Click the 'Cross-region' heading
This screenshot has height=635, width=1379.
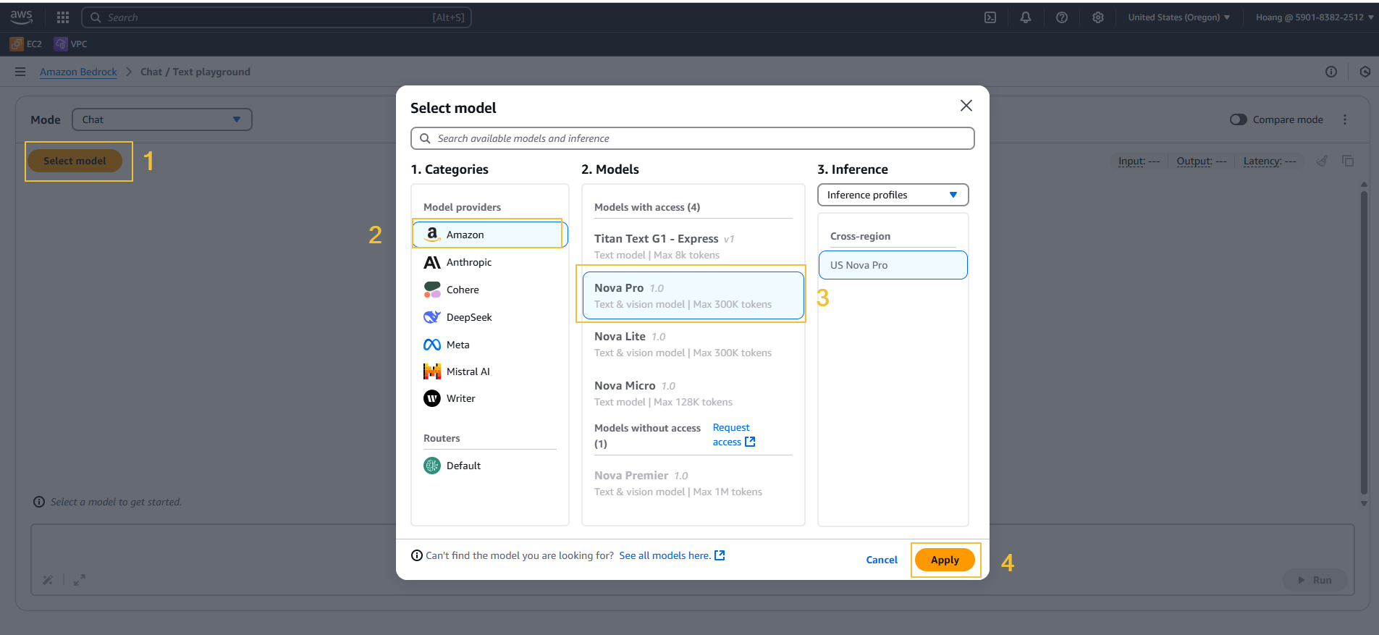pos(860,236)
